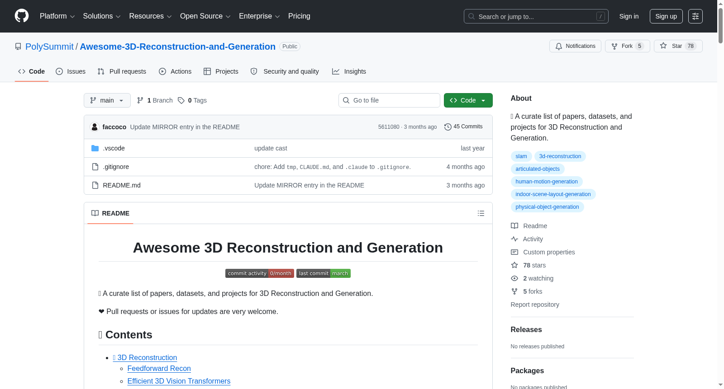
Task: Open the Insights tab
Action: click(x=349, y=71)
